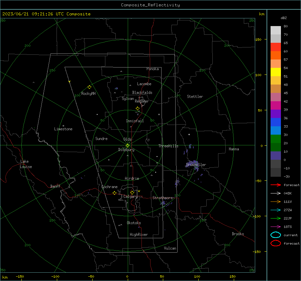The image size is (301, 281).
Task: Select the 80 dBZ light gray swatch
Action: click(x=276, y=30)
